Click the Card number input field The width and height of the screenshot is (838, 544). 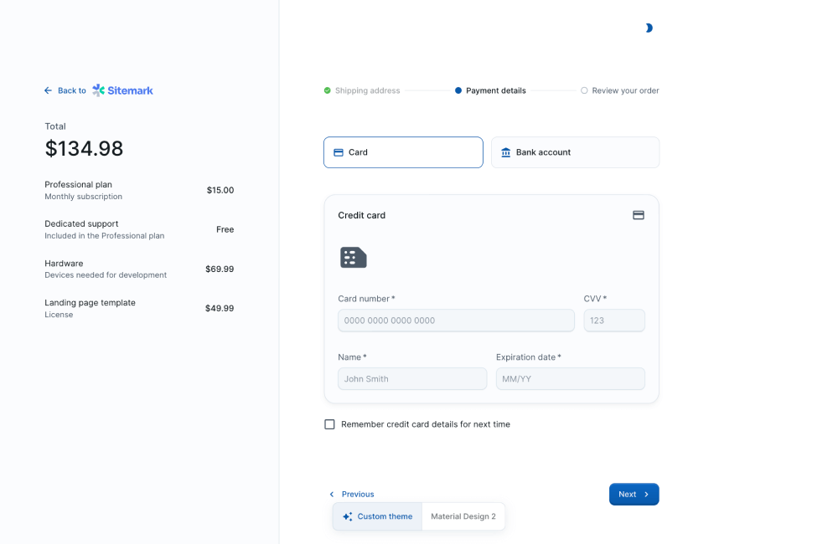456,321
